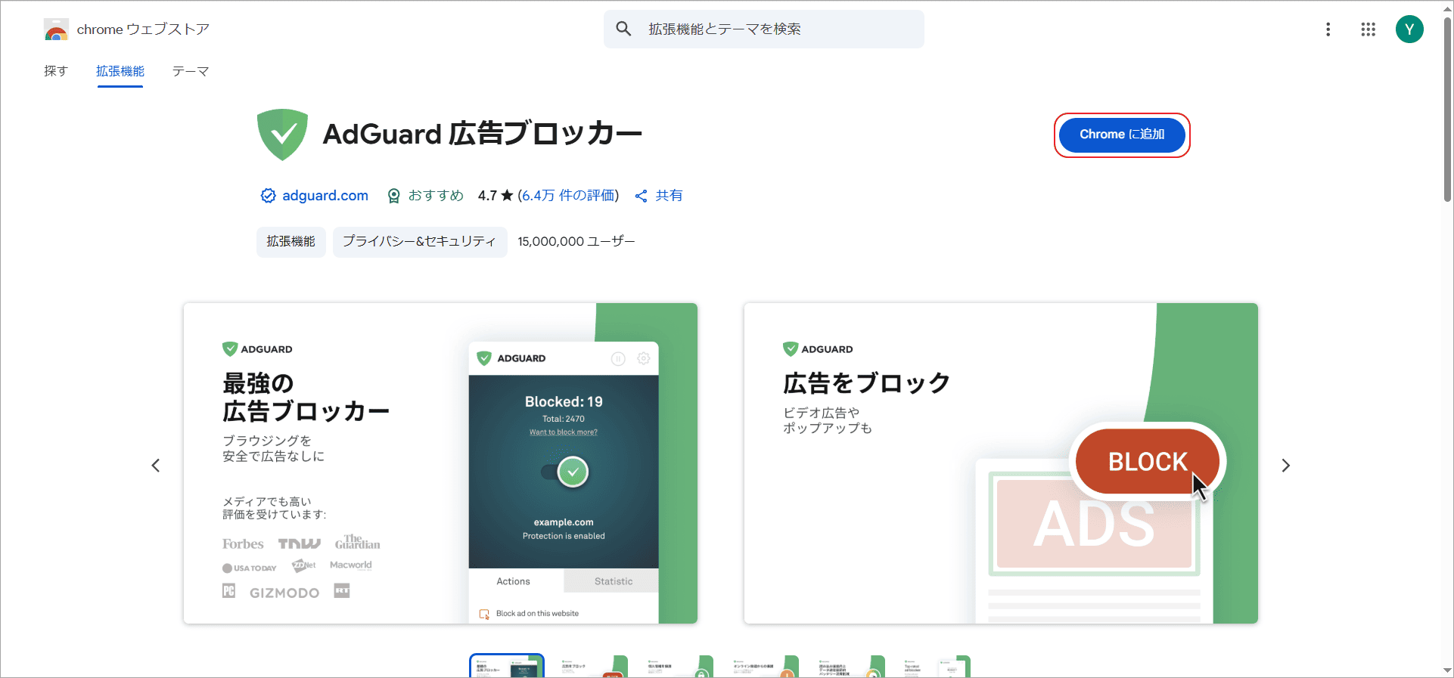Select the second carousel thumbnail 広告をブロック

(592, 666)
